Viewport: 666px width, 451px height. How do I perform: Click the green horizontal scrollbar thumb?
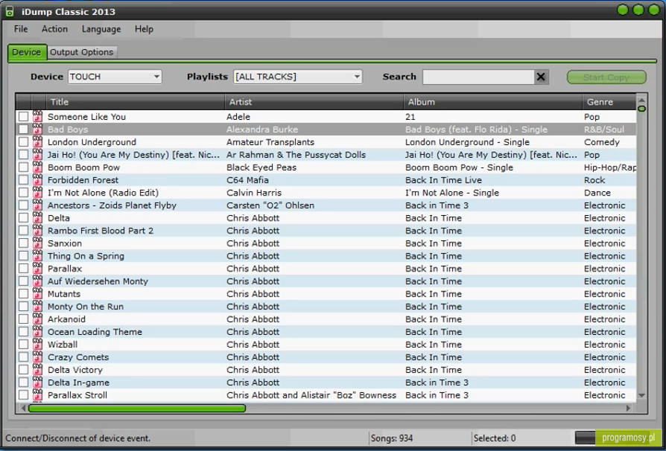pyautogui.click(x=137, y=408)
